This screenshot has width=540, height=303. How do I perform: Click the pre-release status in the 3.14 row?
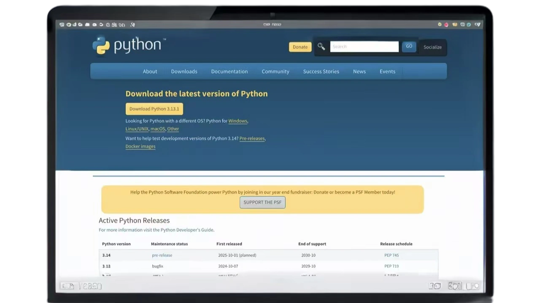[162, 255]
